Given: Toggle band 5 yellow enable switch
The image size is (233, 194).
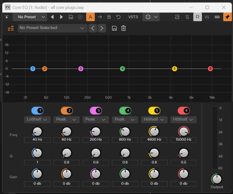Looking at the screenshot, I should 154,111.
